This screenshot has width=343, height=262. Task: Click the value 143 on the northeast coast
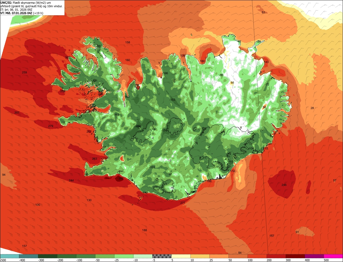(x=266, y=62)
